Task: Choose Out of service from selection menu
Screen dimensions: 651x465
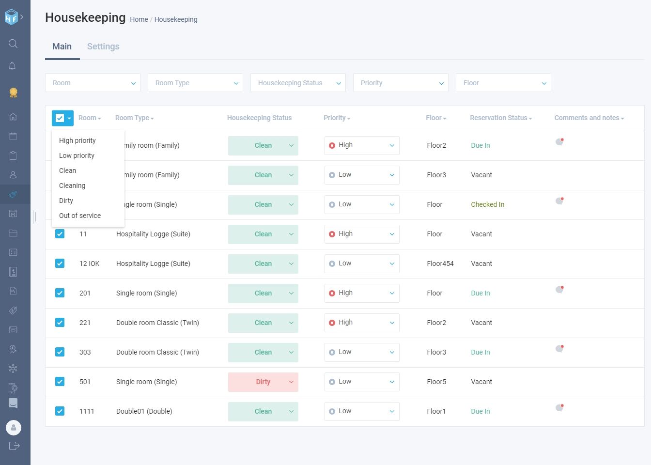Action: [x=80, y=216]
